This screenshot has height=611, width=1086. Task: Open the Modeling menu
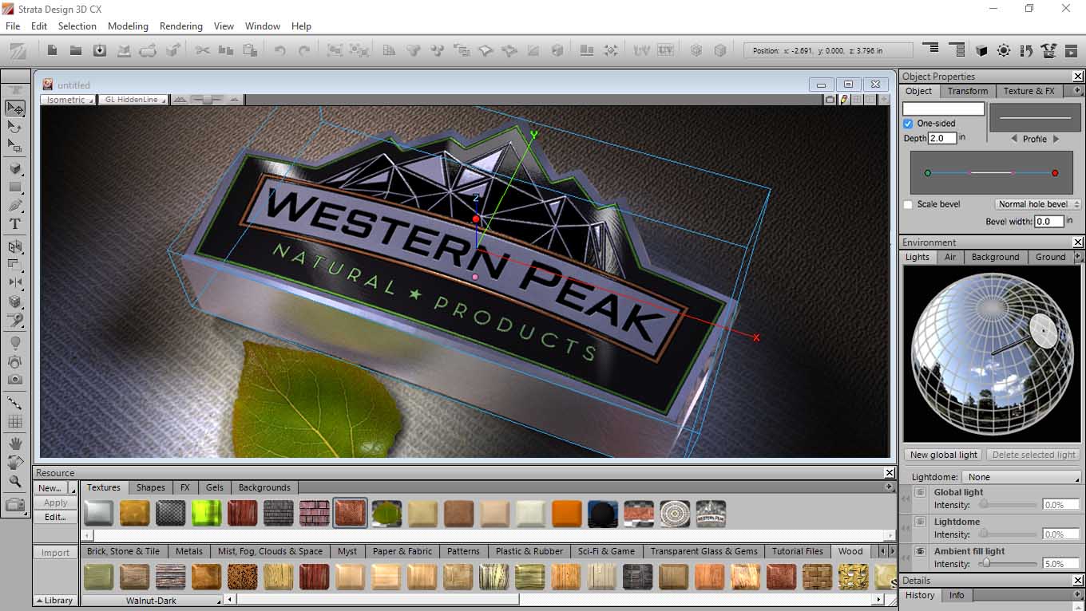coord(128,26)
